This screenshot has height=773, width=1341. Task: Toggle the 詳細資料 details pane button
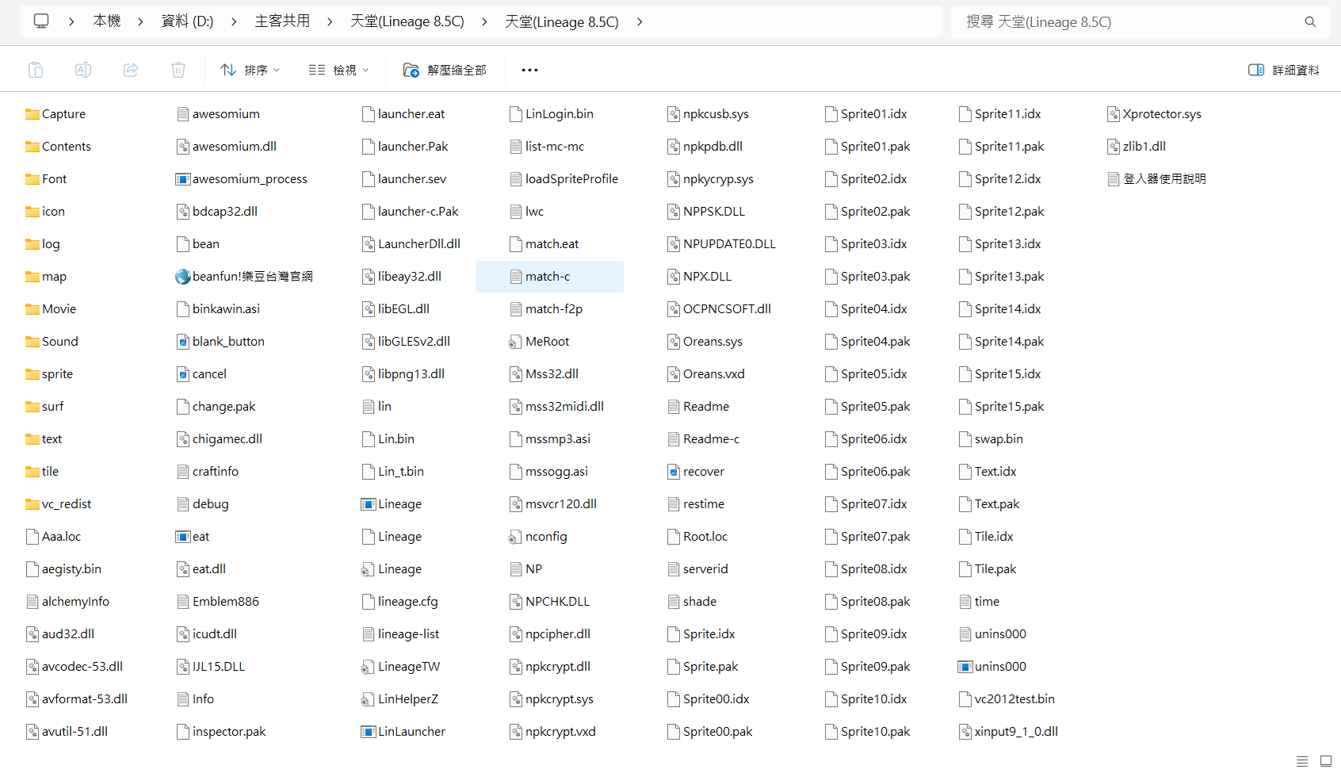[1284, 70]
